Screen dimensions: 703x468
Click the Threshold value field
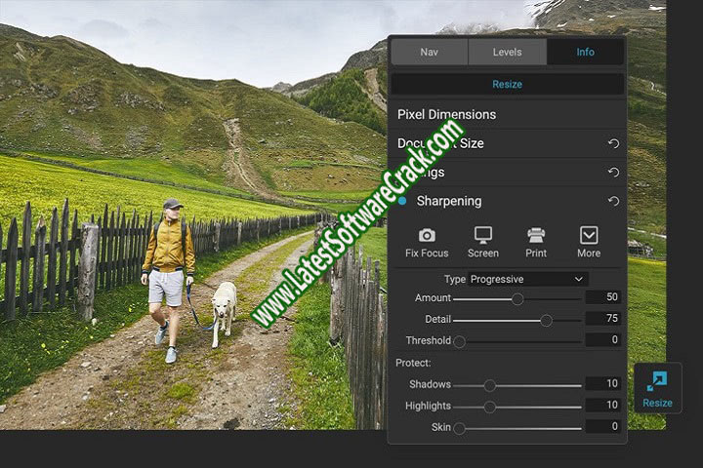point(602,340)
